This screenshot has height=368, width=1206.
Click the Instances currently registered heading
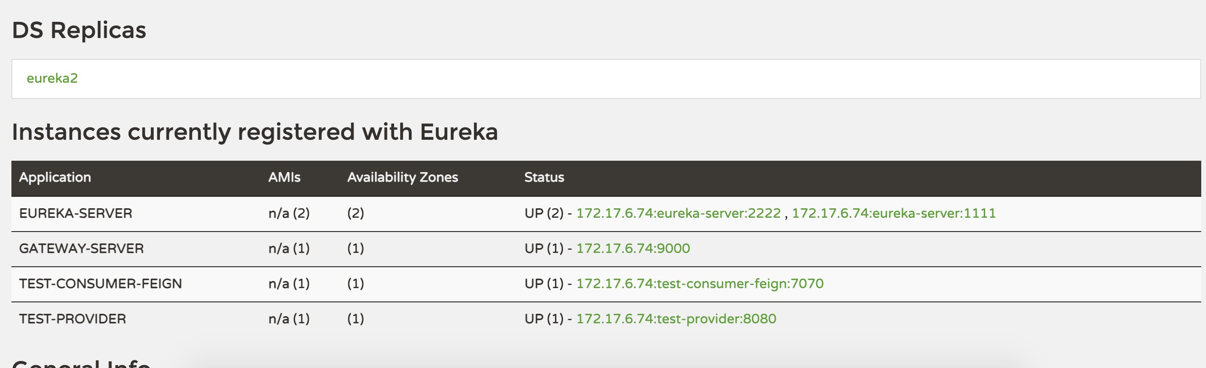point(255,132)
